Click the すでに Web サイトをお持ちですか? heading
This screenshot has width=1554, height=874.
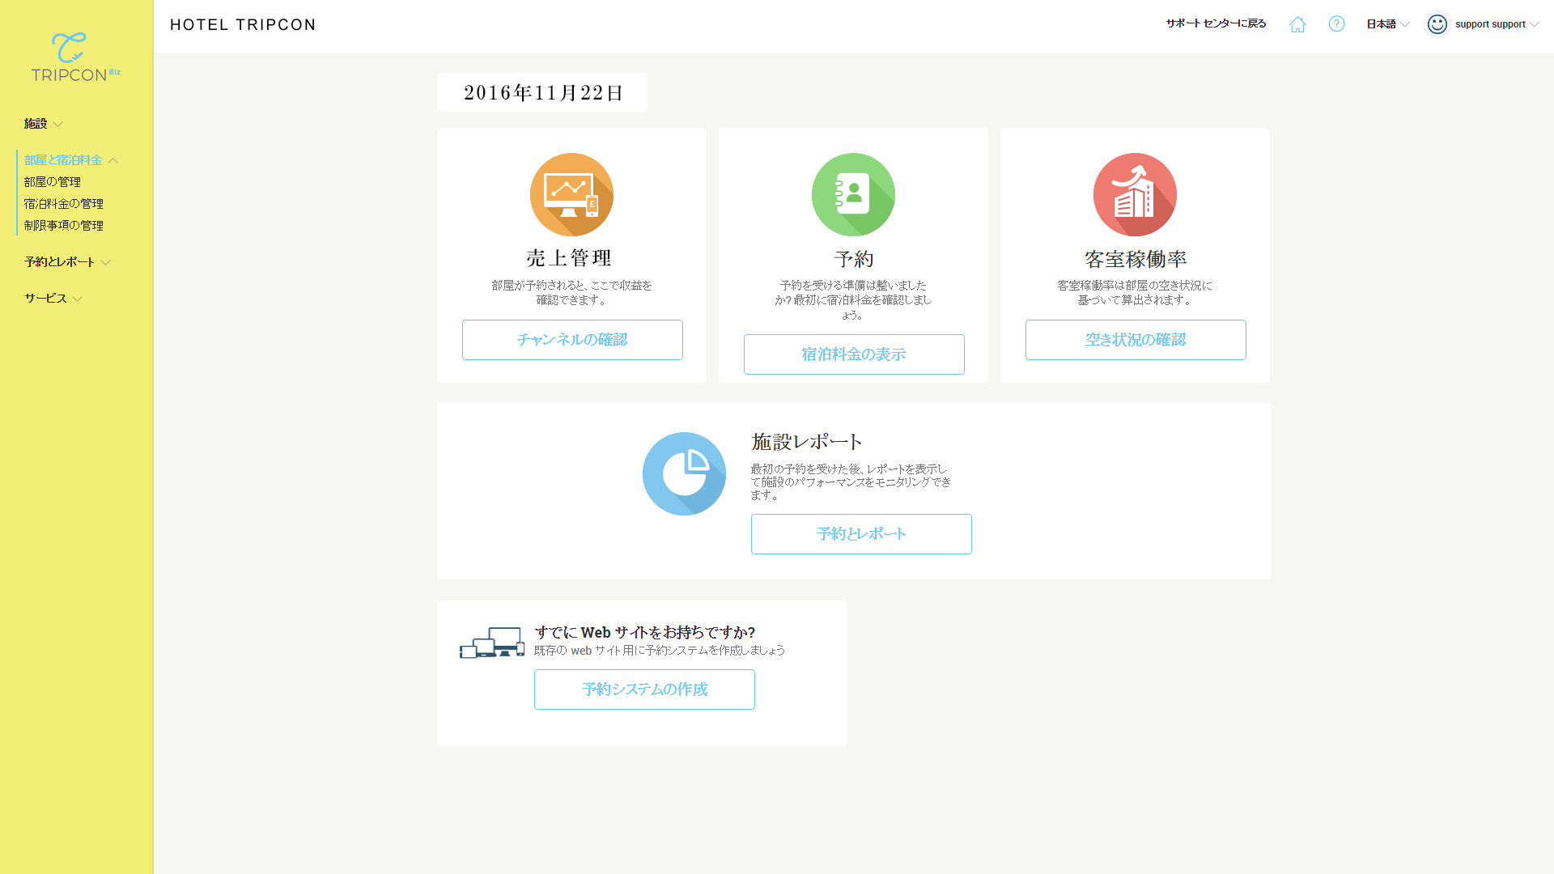644,632
